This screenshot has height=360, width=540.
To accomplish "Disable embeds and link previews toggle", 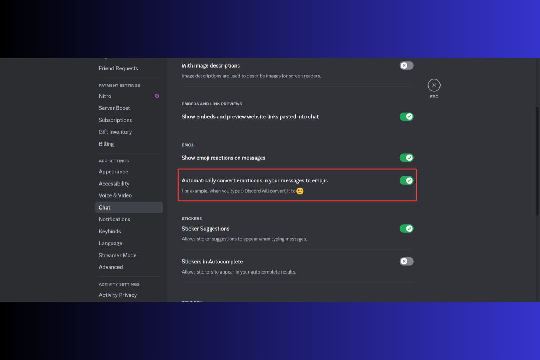I will (x=406, y=116).
